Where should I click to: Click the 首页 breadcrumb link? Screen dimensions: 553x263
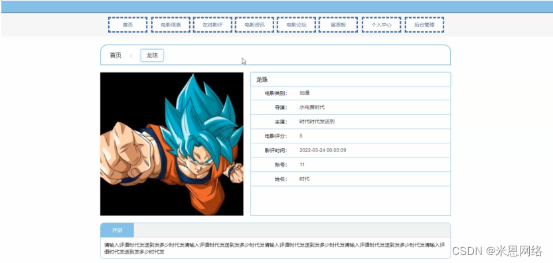pos(116,55)
